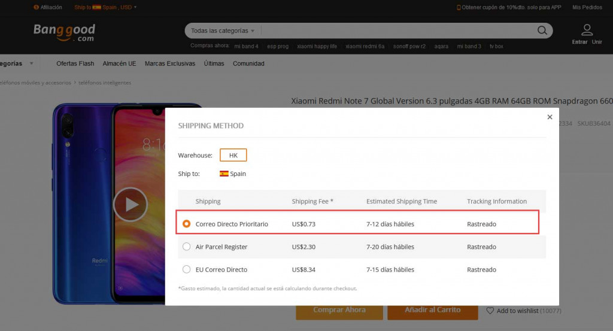
Task: Click the search magnifier icon
Action: pos(542,31)
